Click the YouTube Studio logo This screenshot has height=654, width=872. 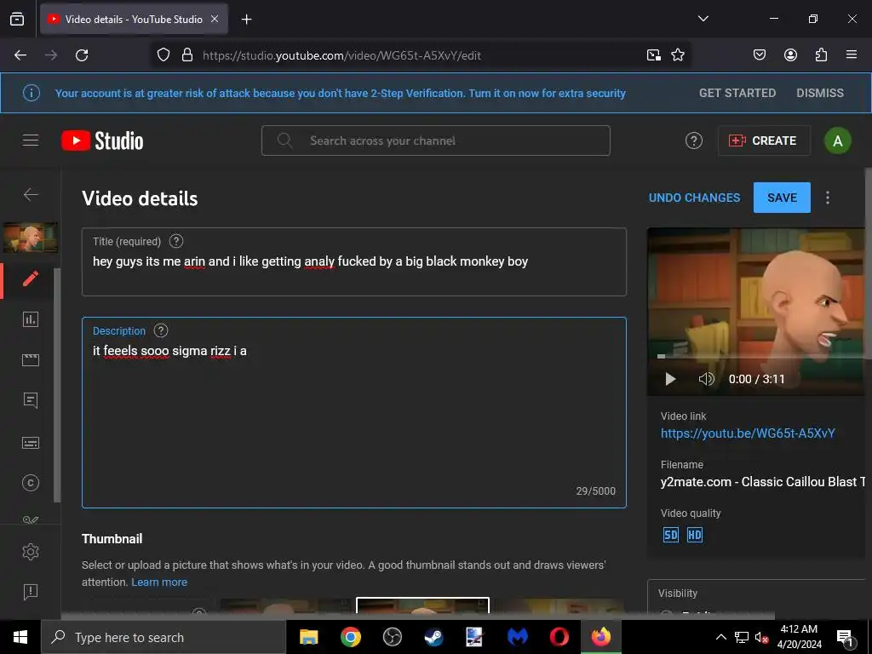pyautogui.click(x=102, y=141)
